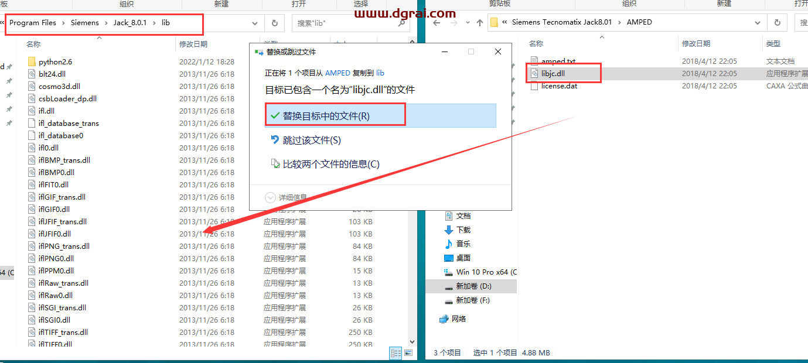Screen dimensions: 808x363
Task: Select iflSGI_trans.dll file
Action: (x=62, y=307)
